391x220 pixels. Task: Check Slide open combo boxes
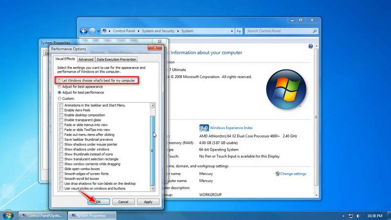click(61, 169)
